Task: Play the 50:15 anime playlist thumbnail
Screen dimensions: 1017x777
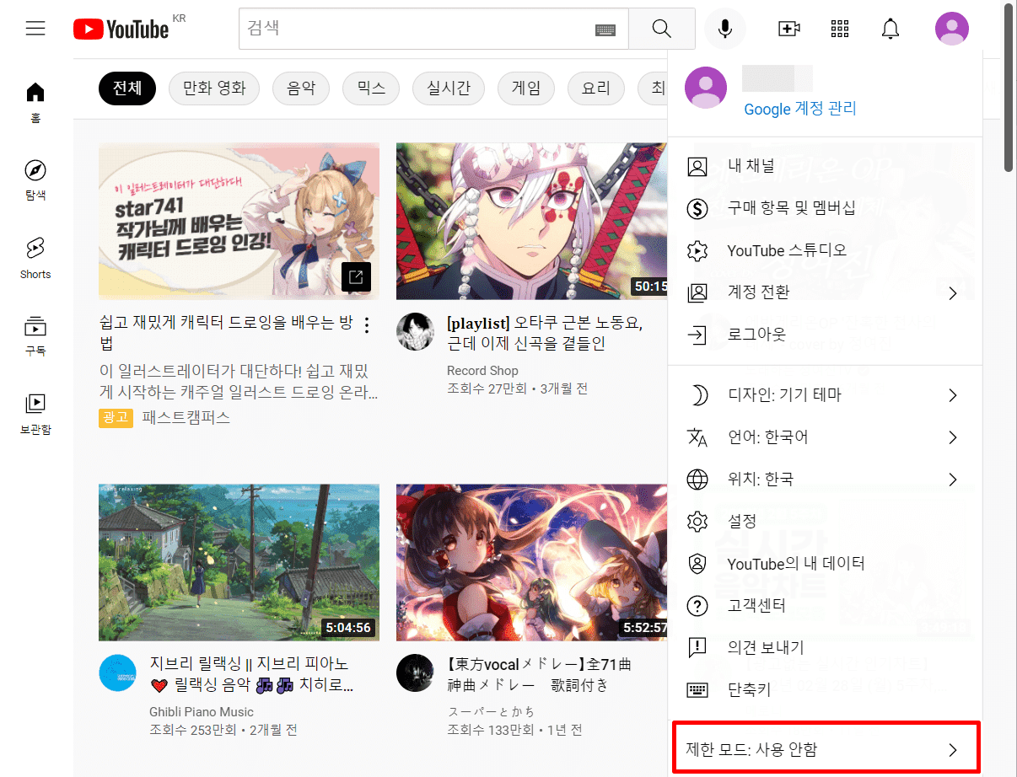Action: coord(531,221)
